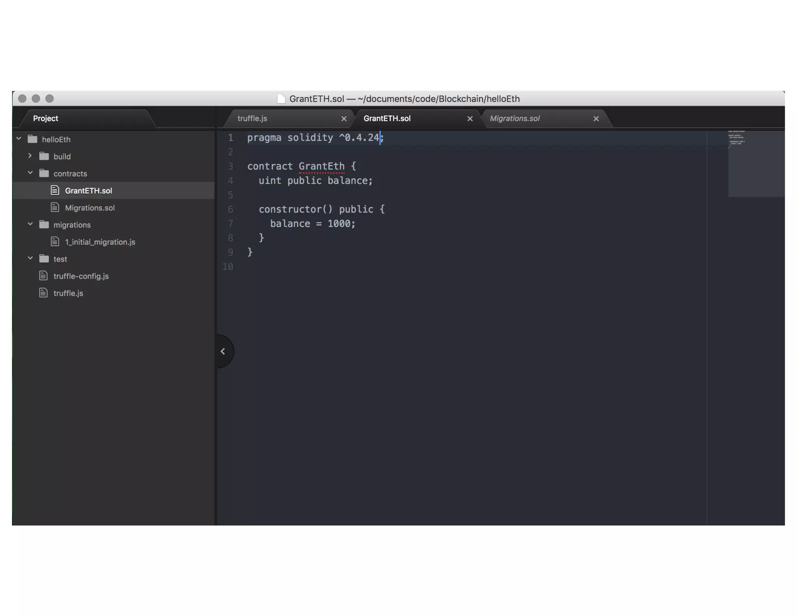Collapse the contracts folder chevron

(x=30, y=173)
